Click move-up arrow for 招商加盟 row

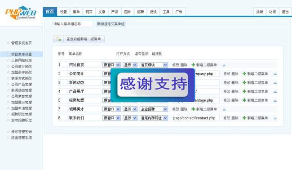coord(275,101)
